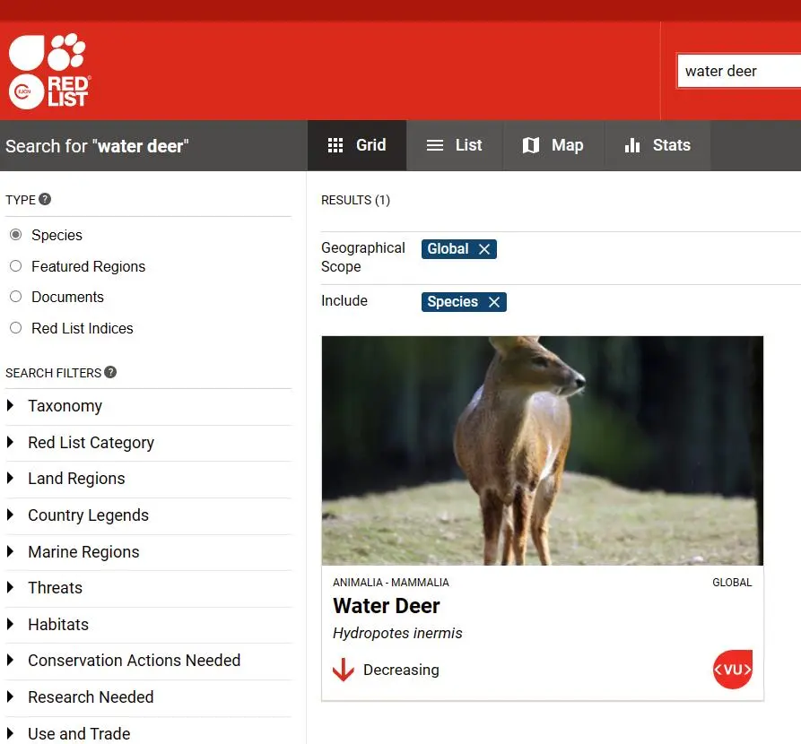Open the Water Deer species title link

click(387, 606)
